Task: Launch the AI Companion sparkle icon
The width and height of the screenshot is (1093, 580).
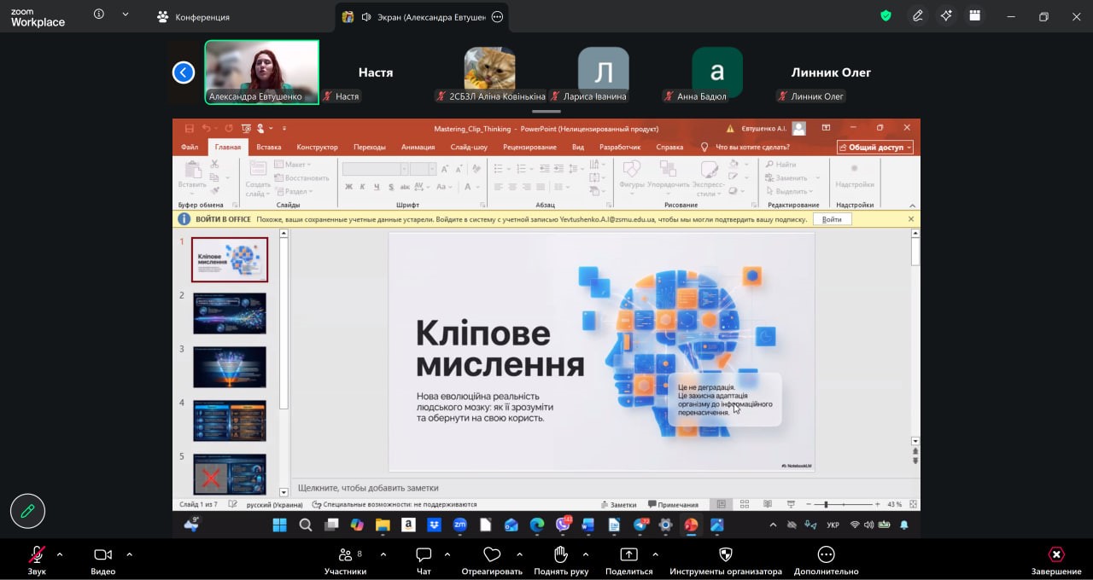Action: pos(946,15)
